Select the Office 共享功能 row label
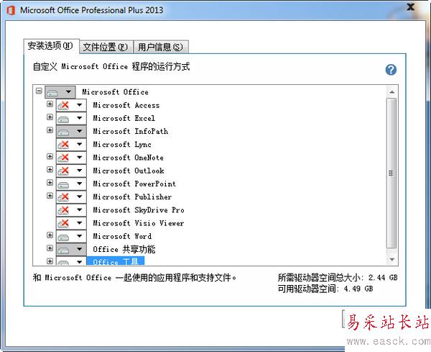 tap(124, 249)
